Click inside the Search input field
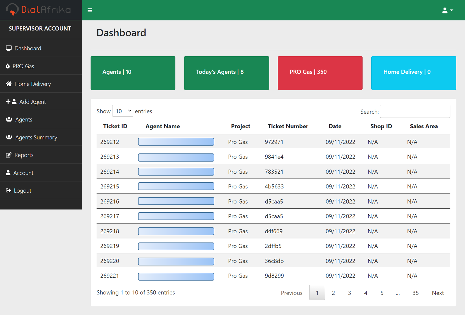Viewport: 465px width, 315px height. point(415,111)
